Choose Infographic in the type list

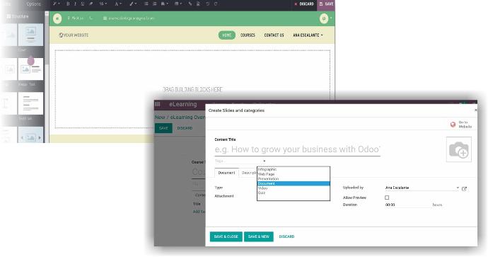tap(294, 169)
